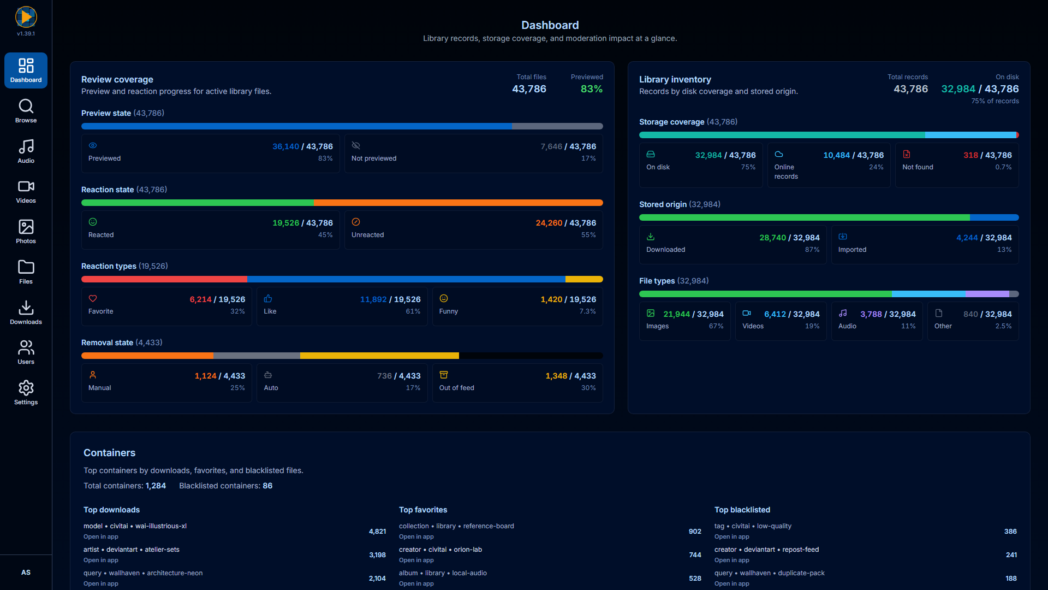Go to the Audio section
This screenshot has height=590, width=1048.
click(26, 151)
